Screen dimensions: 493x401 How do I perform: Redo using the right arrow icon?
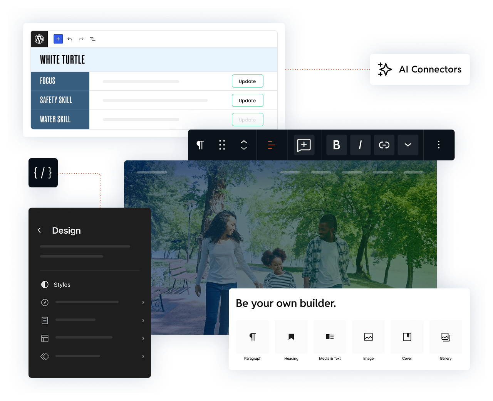click(x=81, y=39)
